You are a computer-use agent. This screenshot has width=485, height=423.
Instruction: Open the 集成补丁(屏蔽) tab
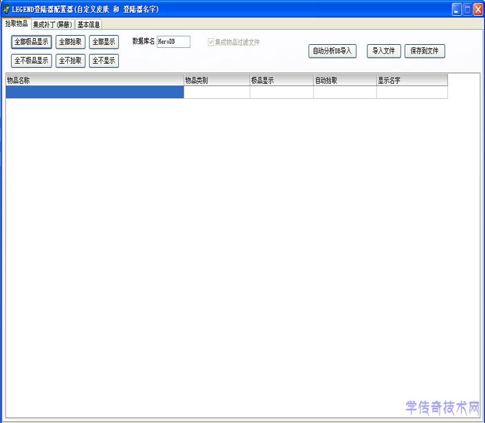click(x=53, y=25)
